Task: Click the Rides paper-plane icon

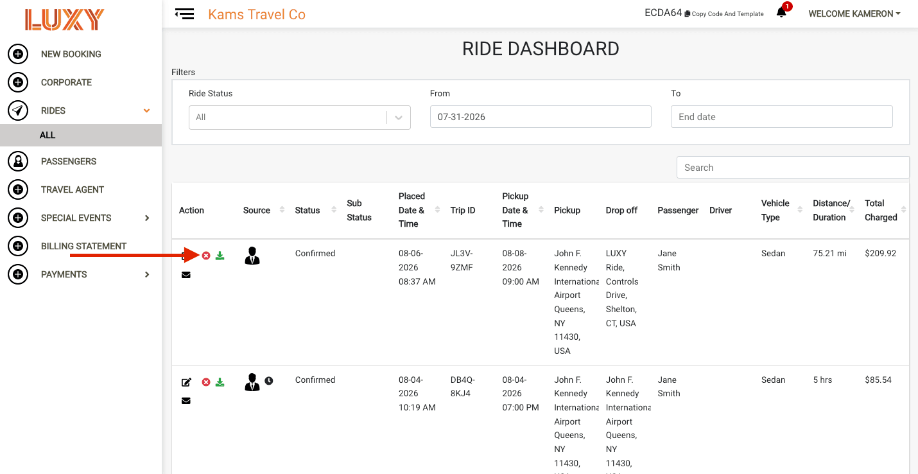Action: point(18,110)
